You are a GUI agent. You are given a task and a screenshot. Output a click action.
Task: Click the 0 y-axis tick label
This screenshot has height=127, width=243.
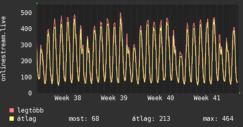[x=30, y=93]
